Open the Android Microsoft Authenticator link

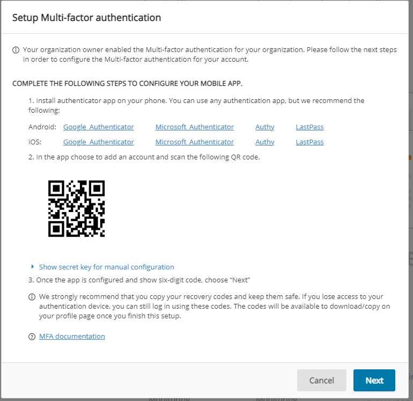pyautogui.click(x=194, y=127)
